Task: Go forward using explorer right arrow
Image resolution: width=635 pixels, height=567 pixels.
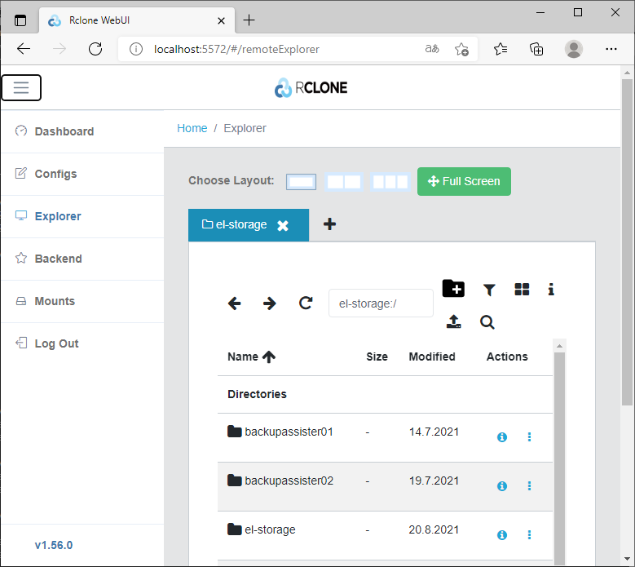Action: [270, 303]
